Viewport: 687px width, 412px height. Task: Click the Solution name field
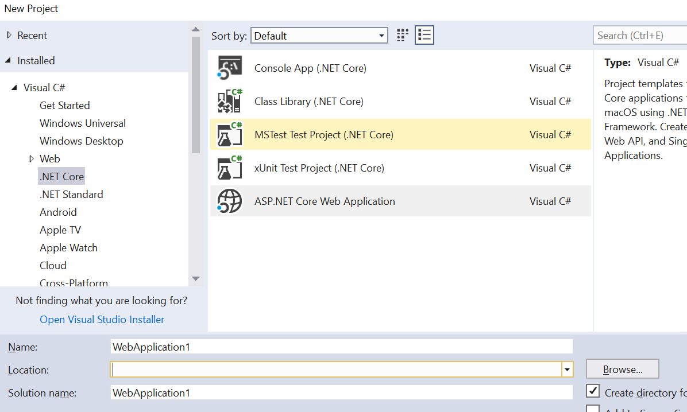click(x=341, y=392)
